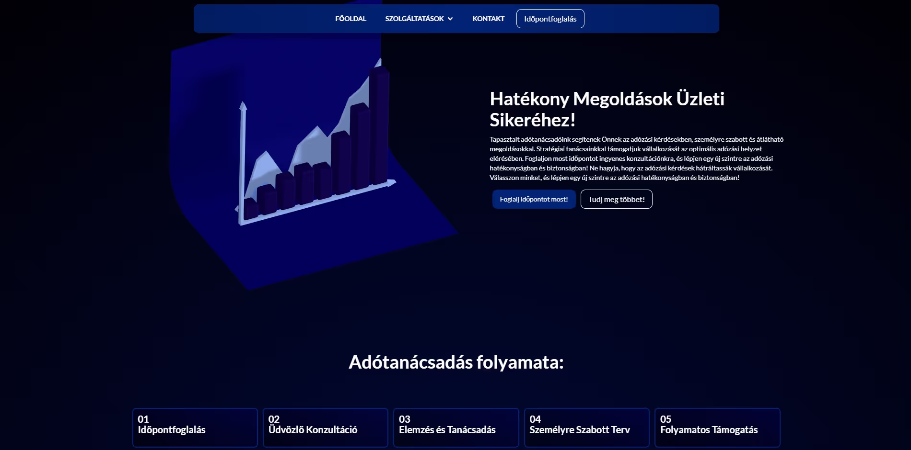Viewport: 911px width, 450px height.
Task: Select the '02 Üdvözlő Konzultáció' step card
Action: click(x=326, y=427)
